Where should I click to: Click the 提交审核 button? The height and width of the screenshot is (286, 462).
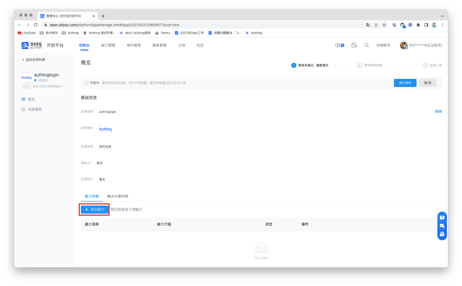[x=405, y=83]
